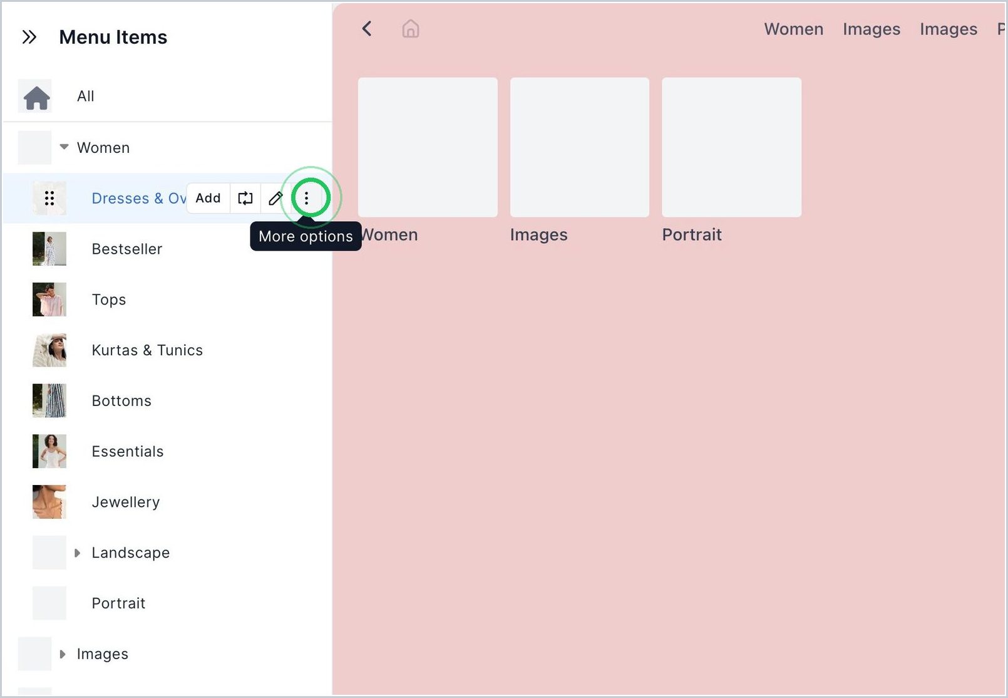Click the Kurtas & Tunics thumbnail image

49,350
